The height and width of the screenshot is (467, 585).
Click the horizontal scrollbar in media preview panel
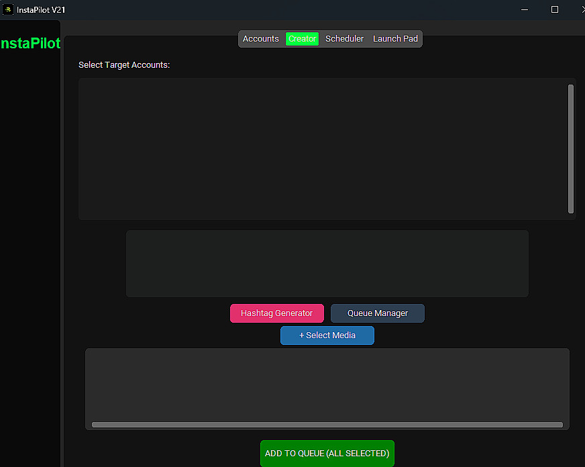pos(327,425)
